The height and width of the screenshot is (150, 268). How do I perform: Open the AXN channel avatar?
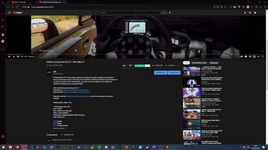[x=49, y=72]
